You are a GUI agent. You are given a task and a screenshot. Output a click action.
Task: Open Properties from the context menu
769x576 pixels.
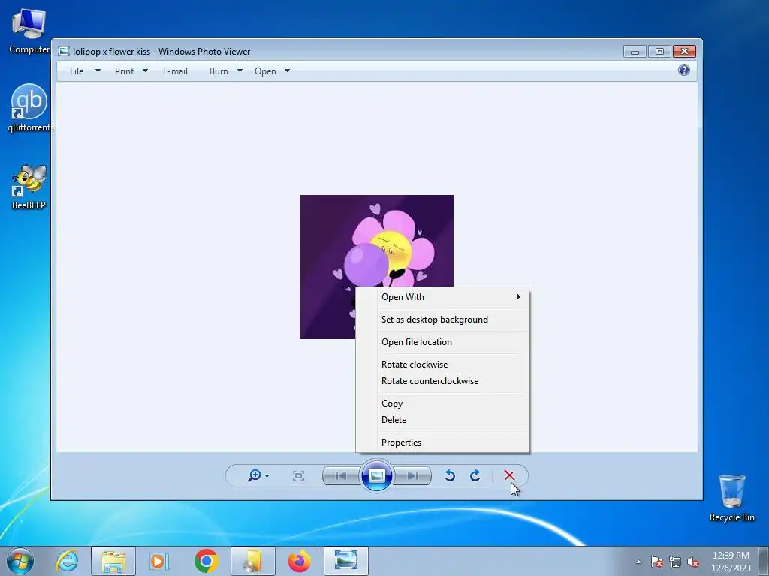pos(442,442)
